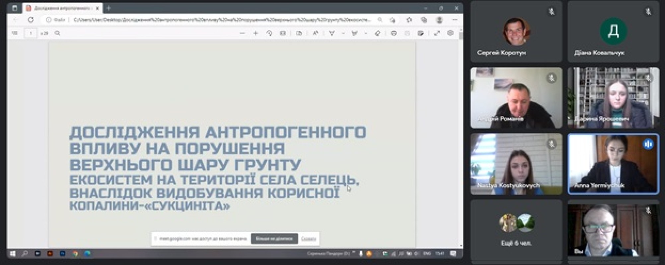Click the rotate page icon in PDF toolbar

[x=269, y=33]
